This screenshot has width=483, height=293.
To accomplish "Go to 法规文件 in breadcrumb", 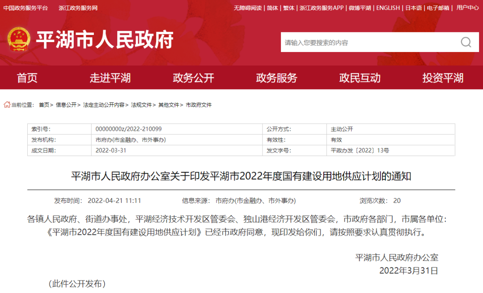I will pyautogui.click(x=141, y=105).
